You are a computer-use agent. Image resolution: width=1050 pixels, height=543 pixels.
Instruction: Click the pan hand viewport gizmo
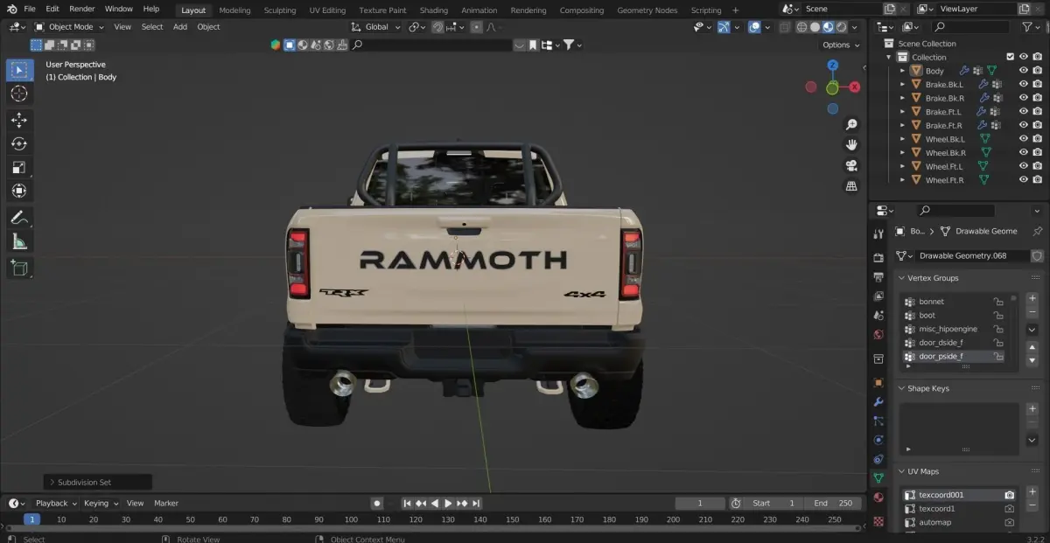point(851,145)
